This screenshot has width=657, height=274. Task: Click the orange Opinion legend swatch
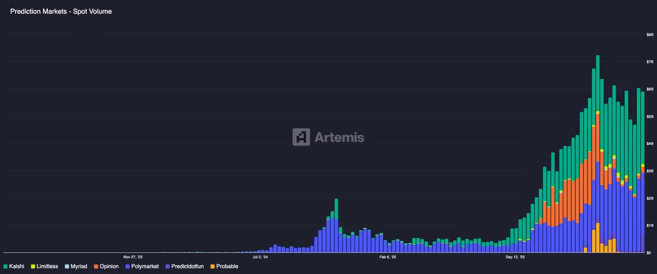pyautogui.click(x=96, y=266)
